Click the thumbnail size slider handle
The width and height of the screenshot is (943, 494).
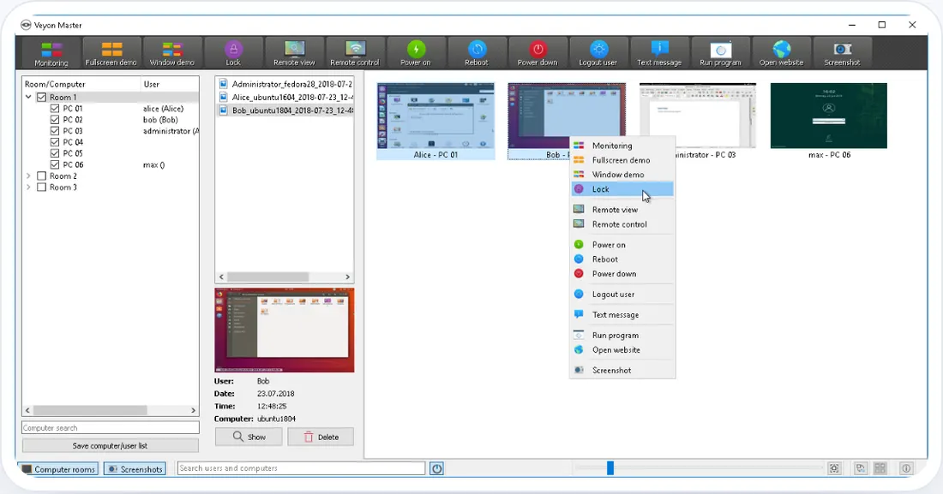(610, 468)
